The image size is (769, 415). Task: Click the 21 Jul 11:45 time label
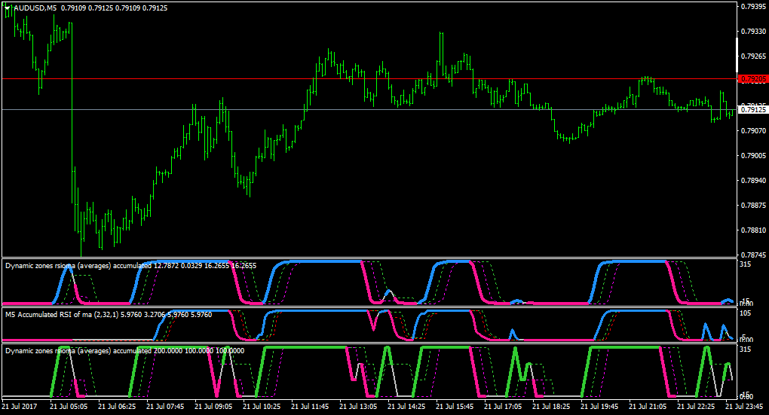pyautogui.click(x=310, y=406)
